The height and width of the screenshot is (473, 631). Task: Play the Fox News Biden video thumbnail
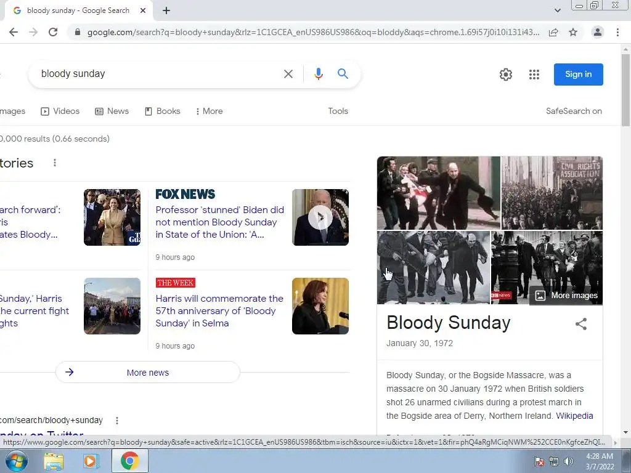pos(320,217)
